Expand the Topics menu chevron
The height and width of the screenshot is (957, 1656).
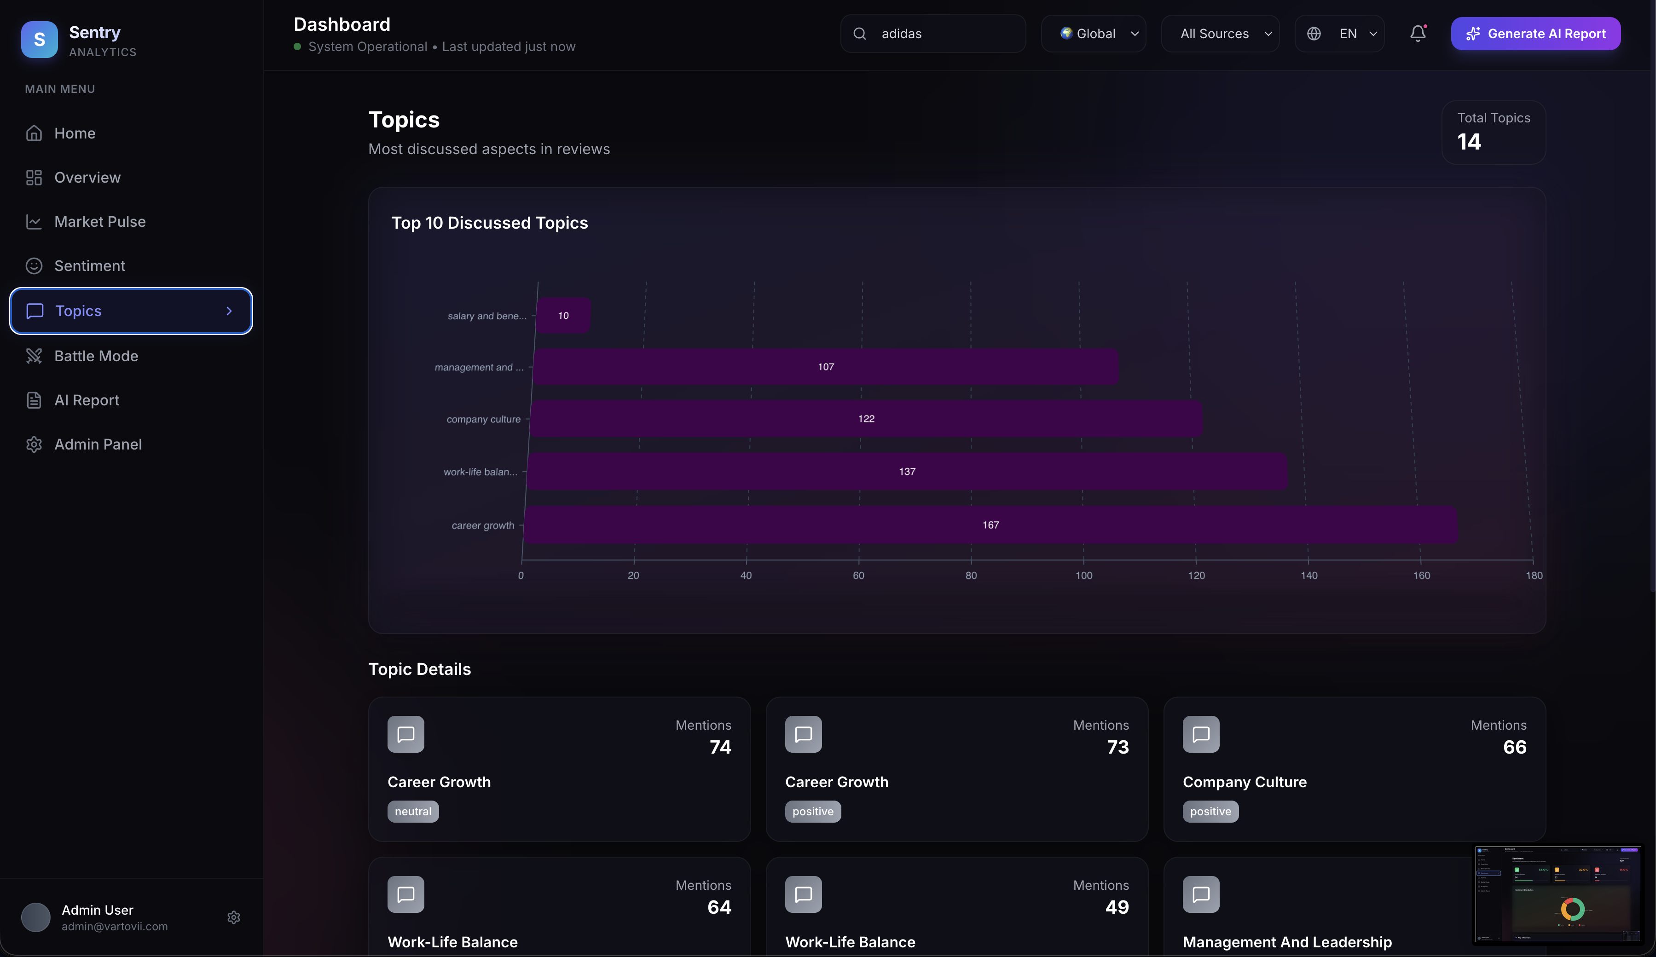[x=229, y=311]
